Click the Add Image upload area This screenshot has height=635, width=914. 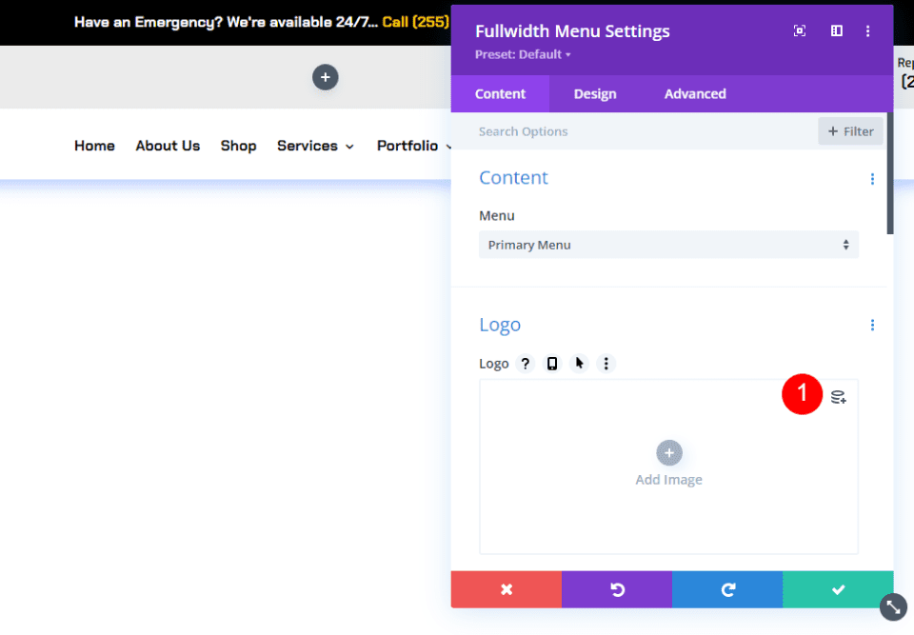668,465
